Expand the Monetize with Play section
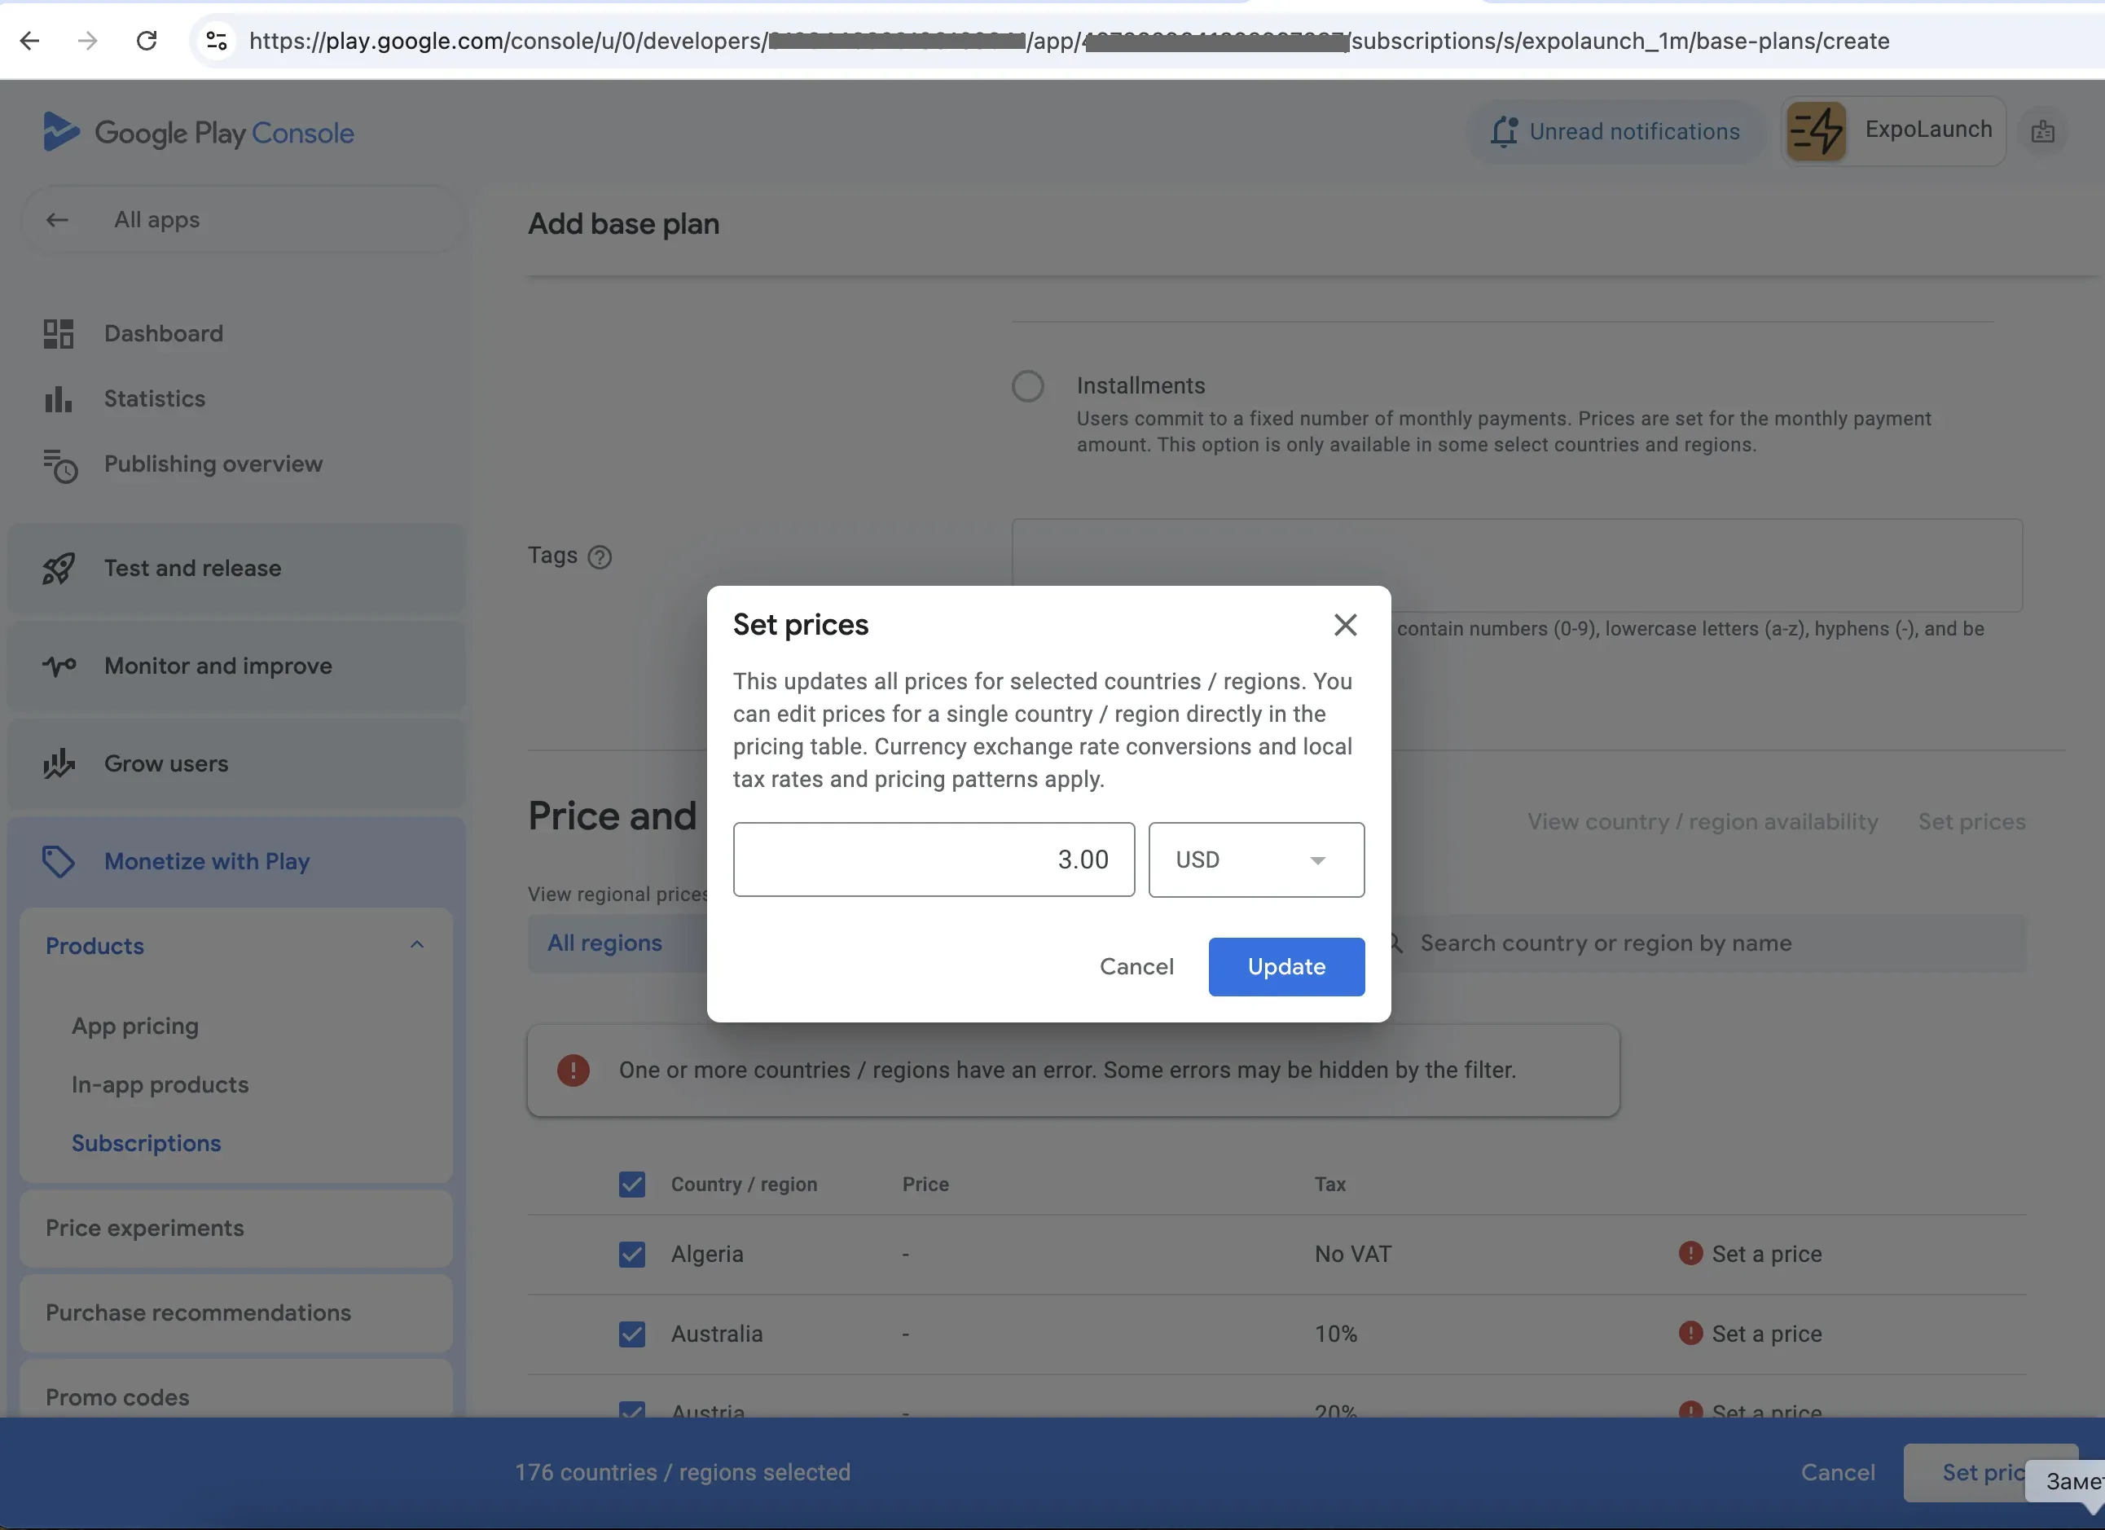The height and width of the screenshot is (1530, 2105). tap(237, 862)
